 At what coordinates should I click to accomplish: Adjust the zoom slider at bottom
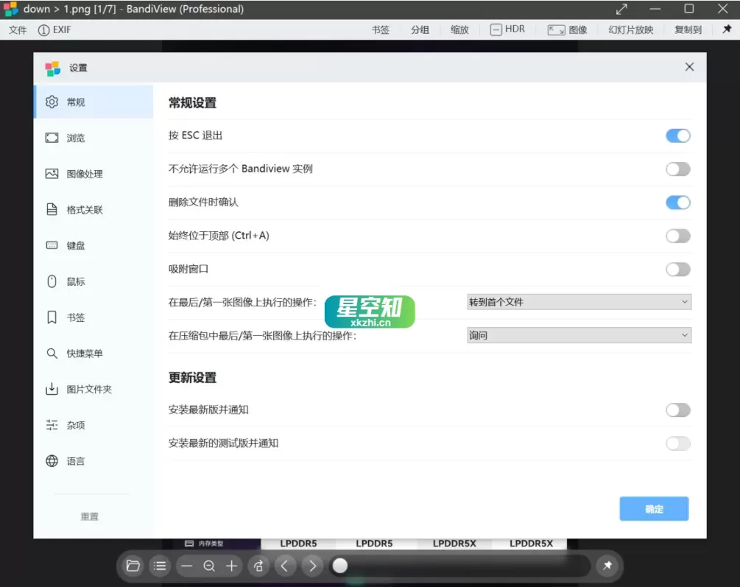(340, 566)
